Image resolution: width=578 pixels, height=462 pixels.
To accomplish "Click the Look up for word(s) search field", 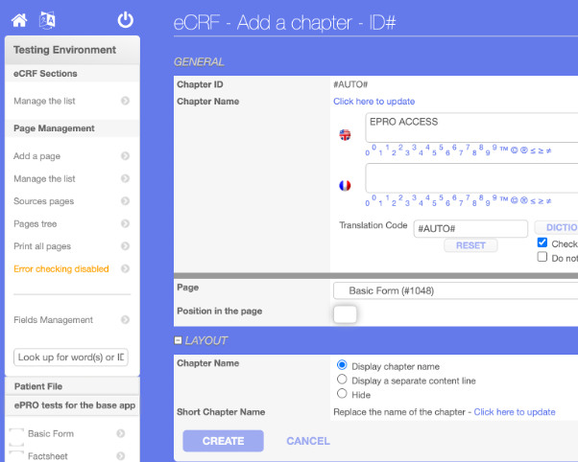I will click(x=71, y=358).
